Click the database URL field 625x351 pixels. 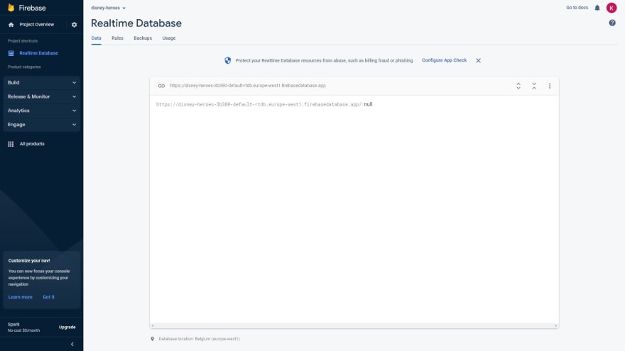(248, 86)
